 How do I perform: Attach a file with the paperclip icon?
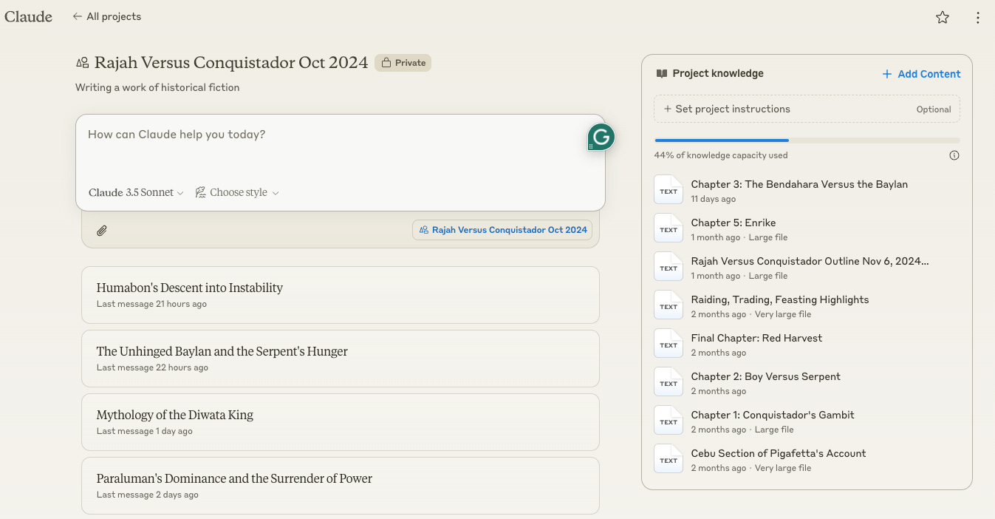pyautogui.click(x=102, y=231)
